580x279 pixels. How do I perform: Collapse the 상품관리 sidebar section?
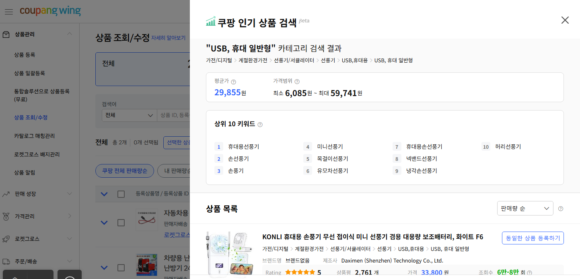pos(69,34)
